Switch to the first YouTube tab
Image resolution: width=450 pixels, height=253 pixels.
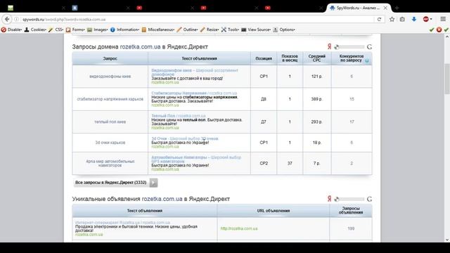139,8
